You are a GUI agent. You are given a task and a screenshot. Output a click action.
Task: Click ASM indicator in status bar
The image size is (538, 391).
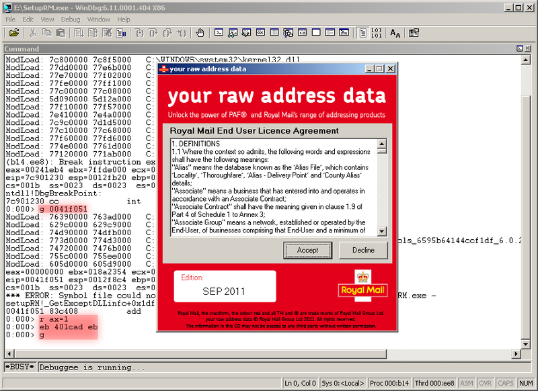(x=467, y=383)
